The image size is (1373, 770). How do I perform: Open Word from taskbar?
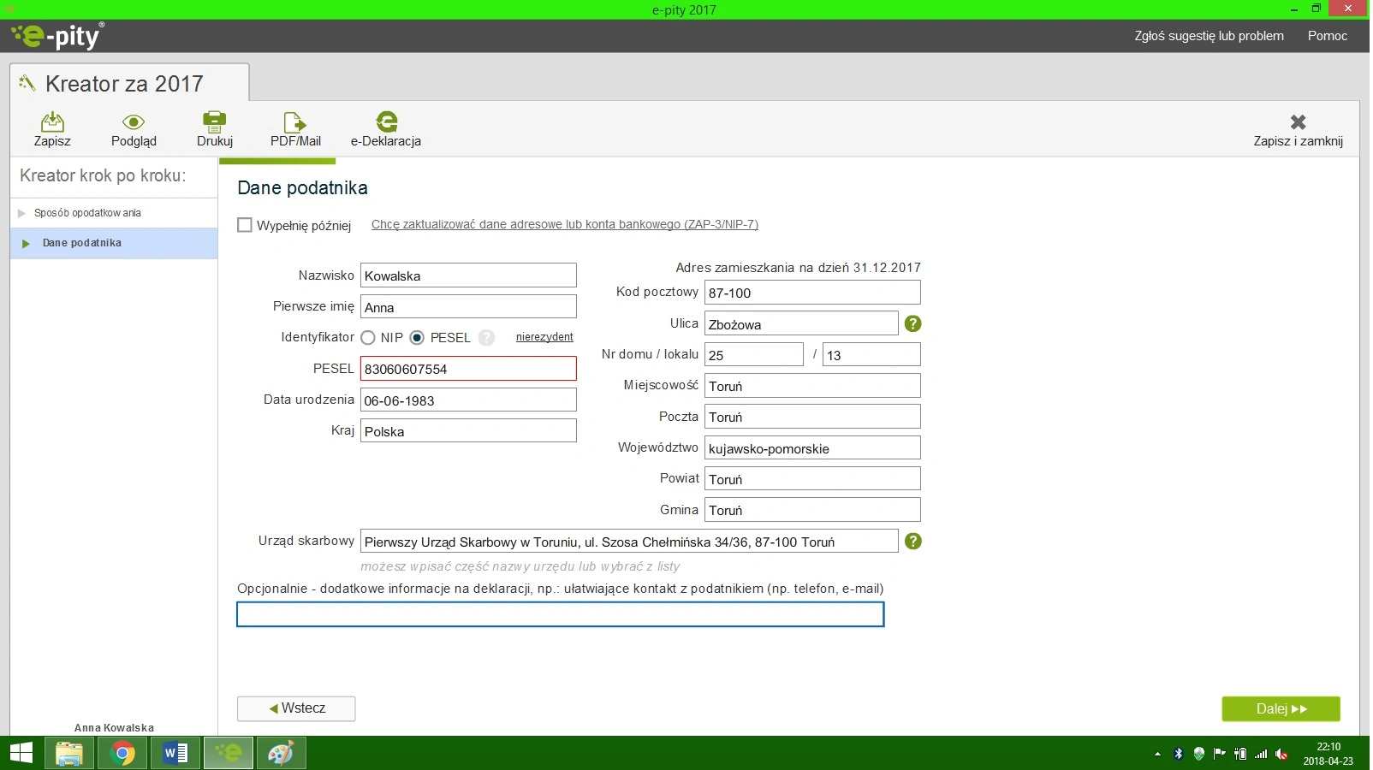pyautogui.click(x=175, y=753)
